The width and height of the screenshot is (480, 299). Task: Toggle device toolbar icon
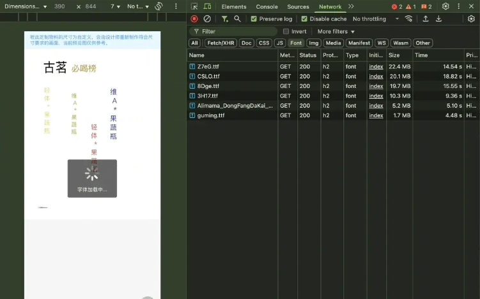pyautogui.click(x=207, y=6)
